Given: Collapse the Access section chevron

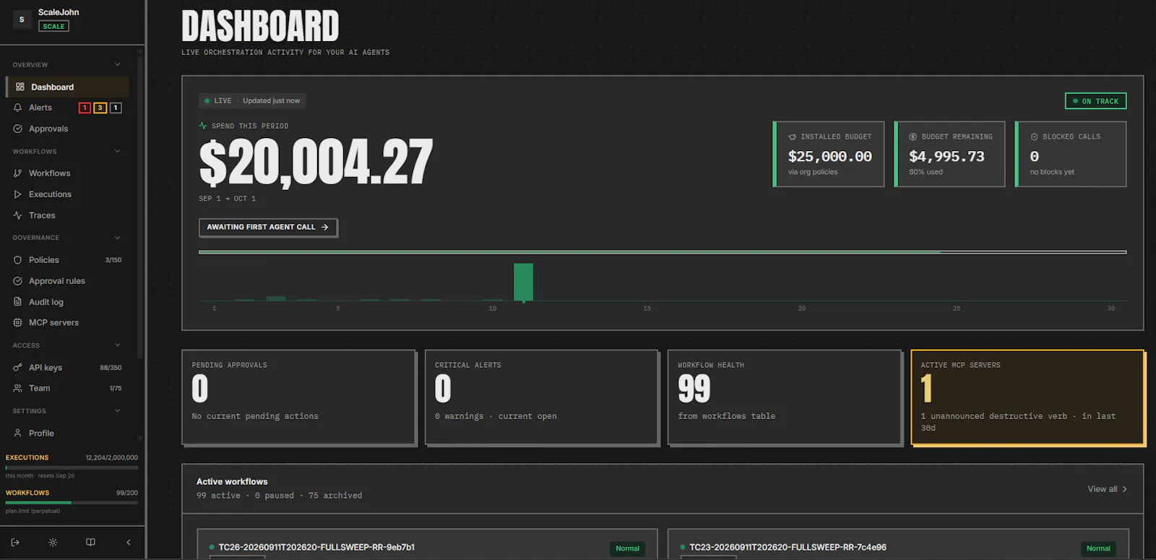Looking at the screenshot, I should click(118, 345).
